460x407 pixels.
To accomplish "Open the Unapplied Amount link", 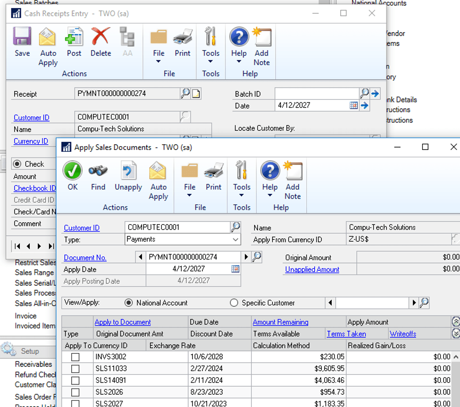I will pyautogui.click(x=312, y=269).
